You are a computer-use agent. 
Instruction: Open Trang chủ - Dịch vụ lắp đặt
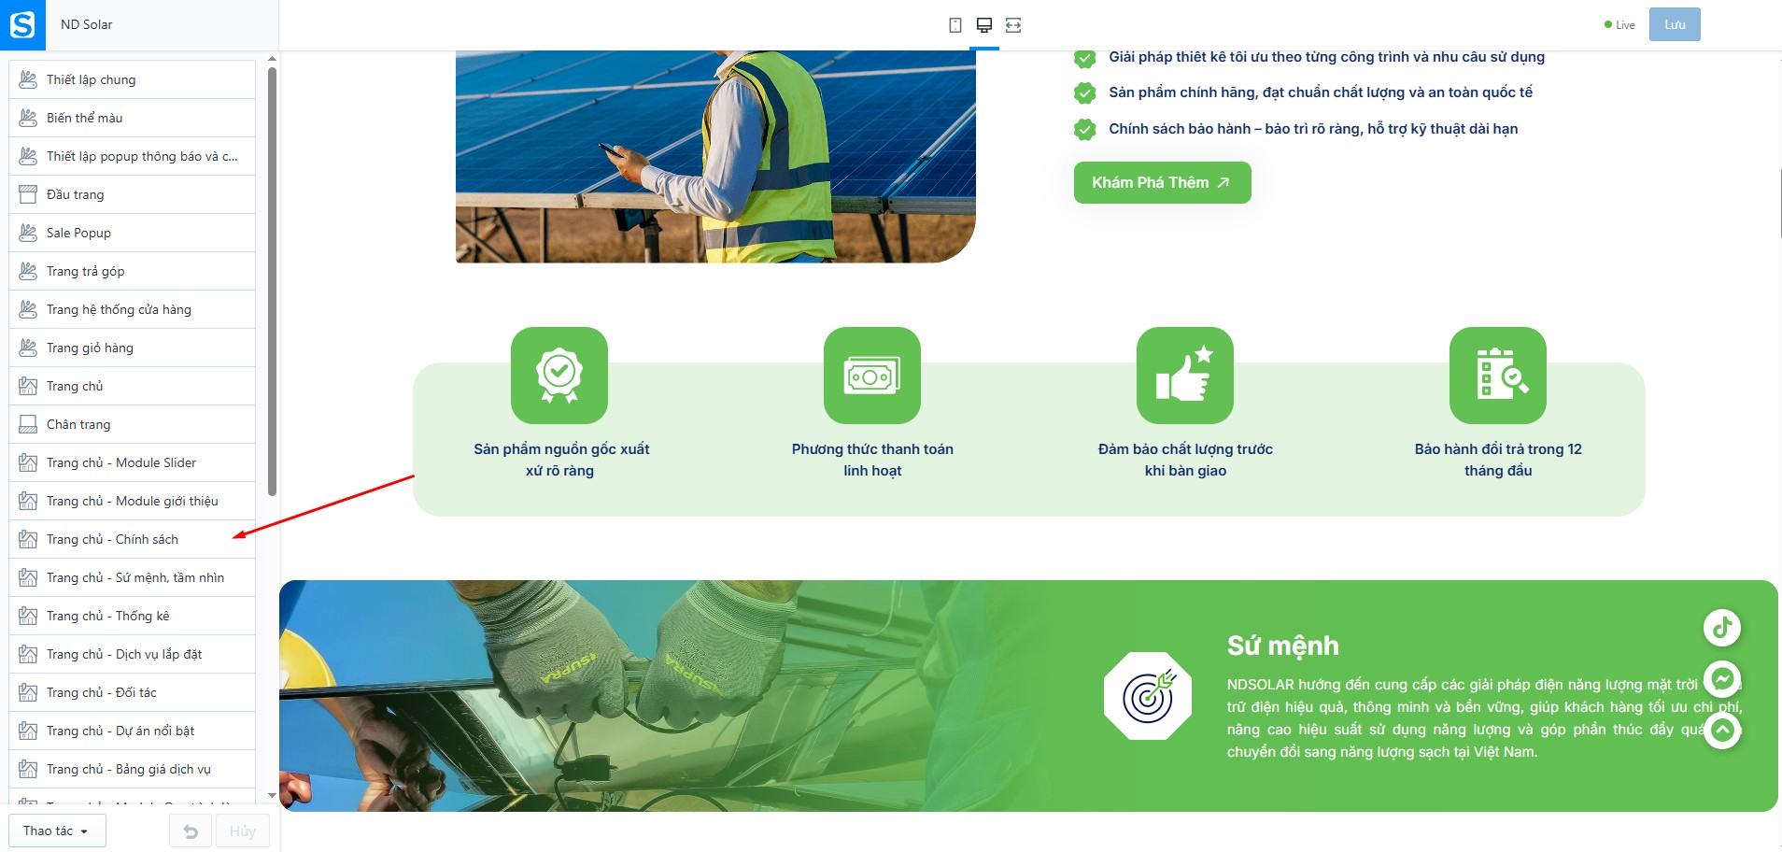click(x=132, y=654)
